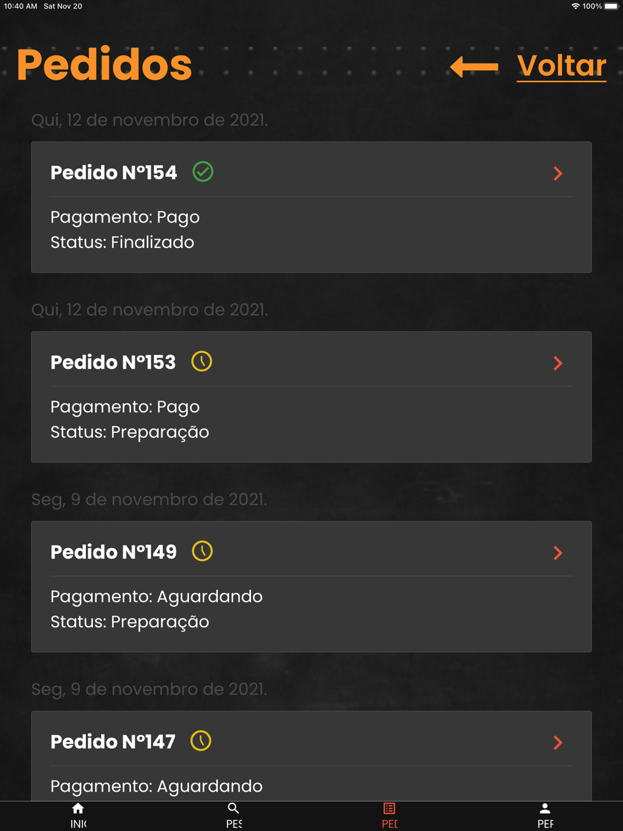
Task: Click the Voltar link
Action: [x=561, y=65]
